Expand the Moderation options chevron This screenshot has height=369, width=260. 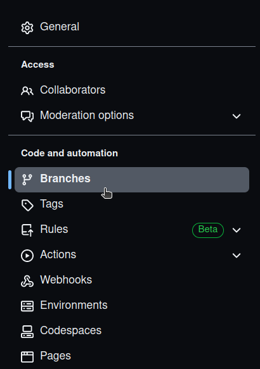237,116
